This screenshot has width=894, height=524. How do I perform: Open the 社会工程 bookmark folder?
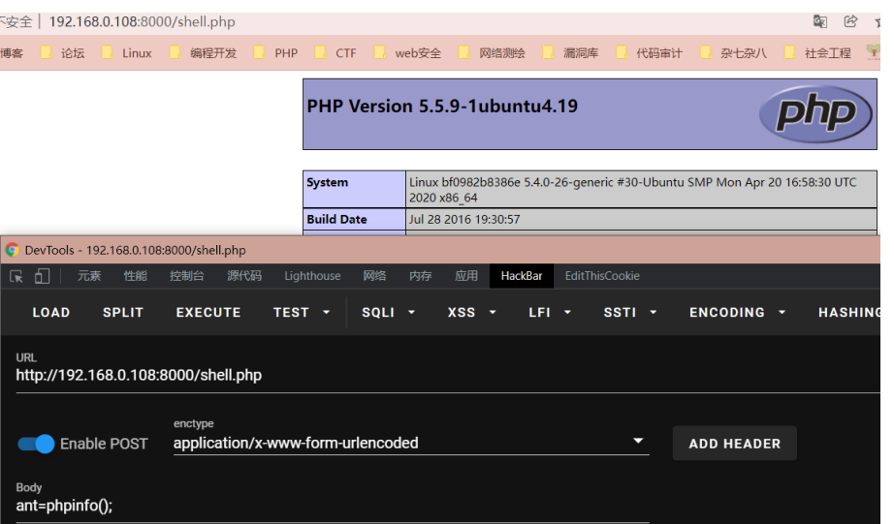pyautogui.click(x=817, y=53)
